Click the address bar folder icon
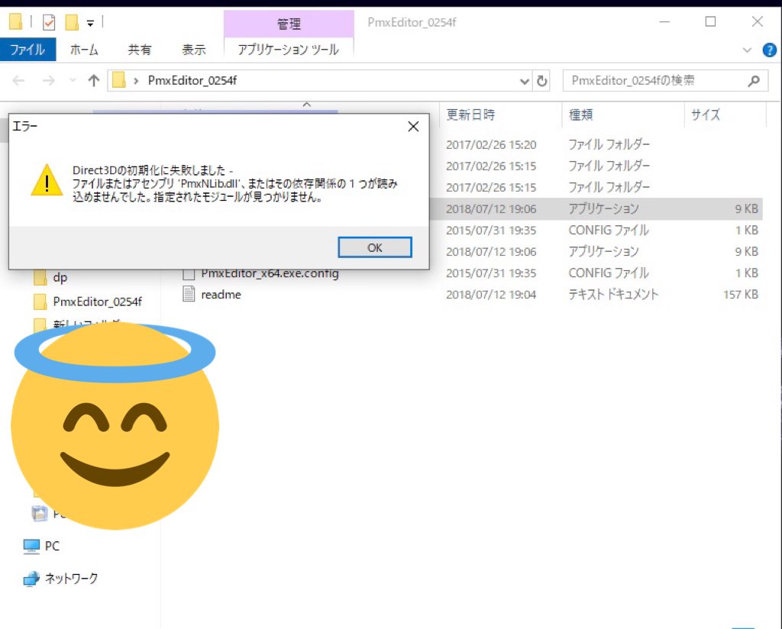 coord(118,80)
